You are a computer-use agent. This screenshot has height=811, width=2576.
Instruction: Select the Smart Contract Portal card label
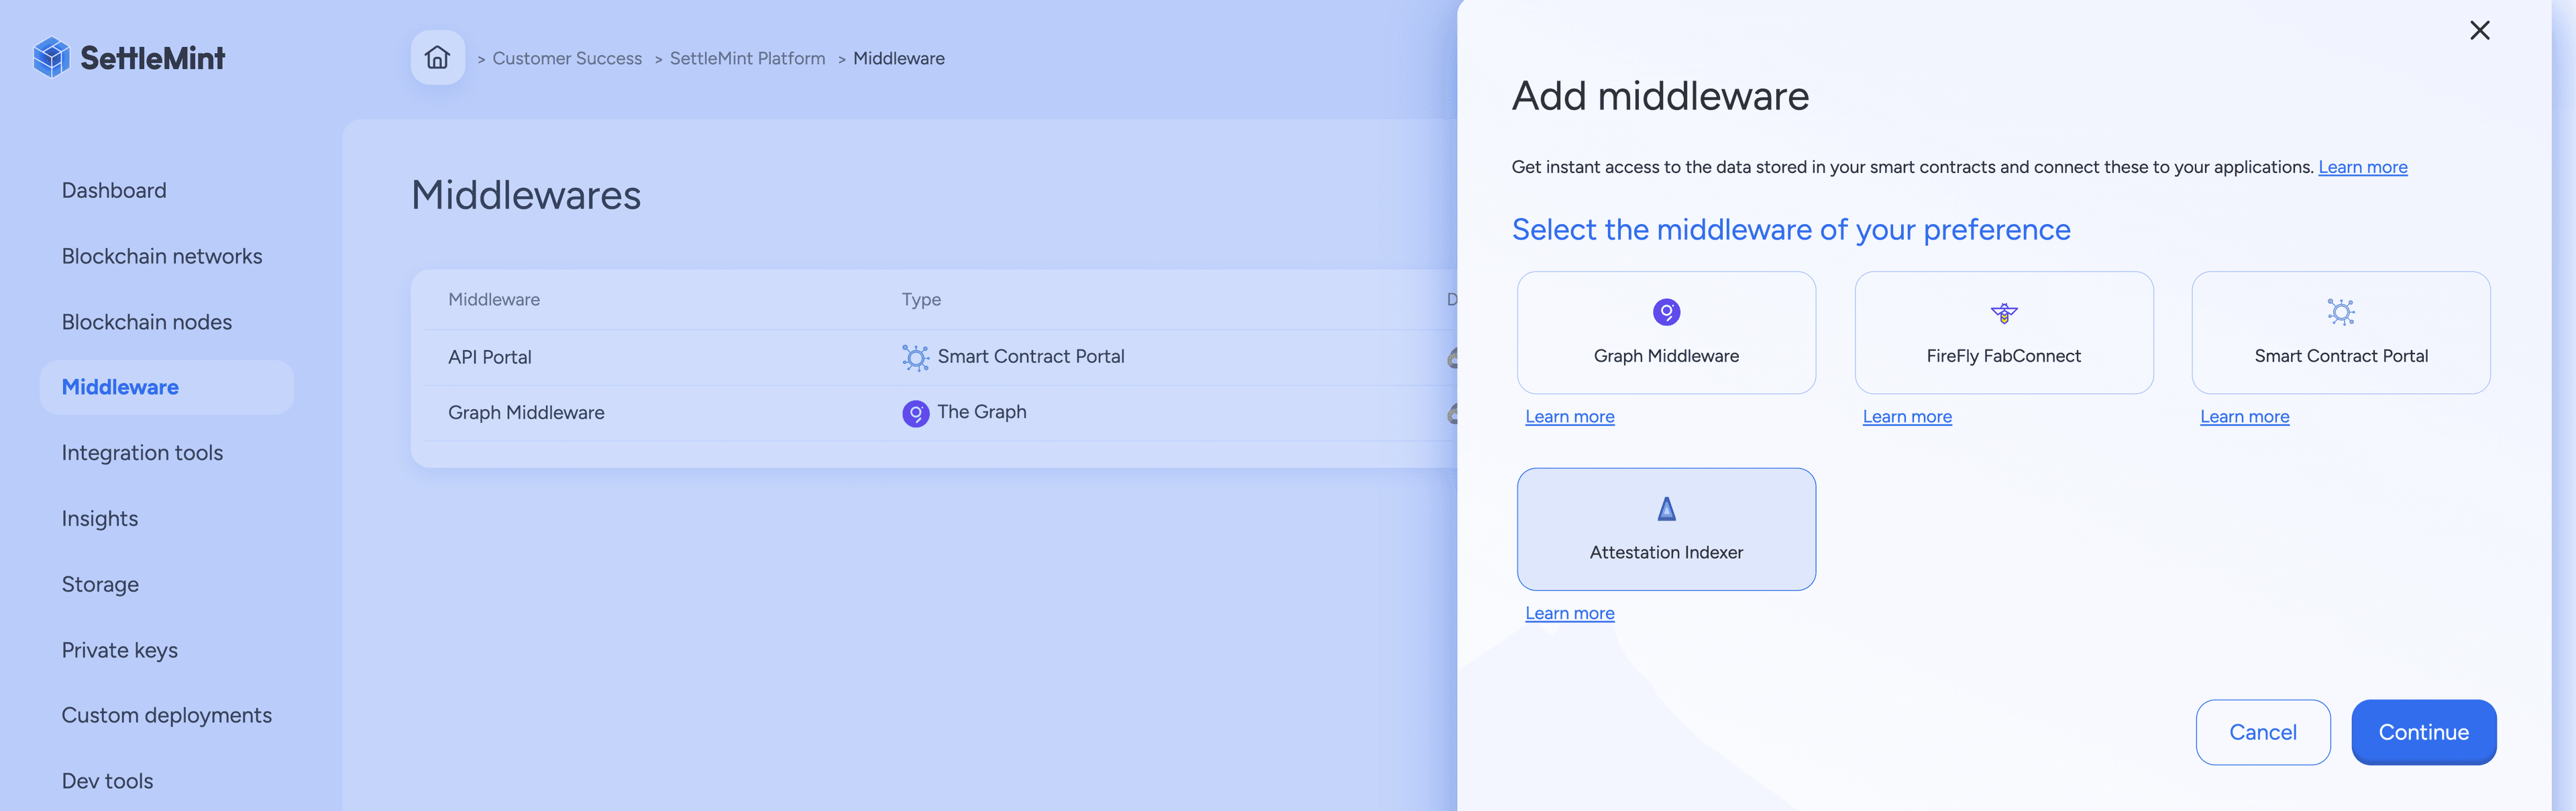point(2340,356)
